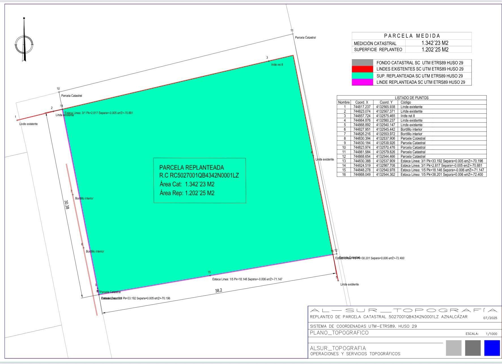This screenshot has height=364, width=502.
Task: Click the PLANO_TOPOGRAFICO label
Action: pyautogui.click(x=339, y=333)
